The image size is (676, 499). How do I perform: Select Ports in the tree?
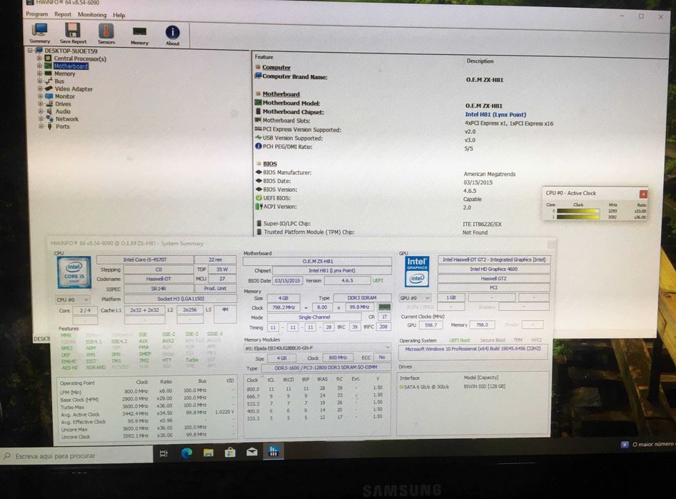[63, 127]
